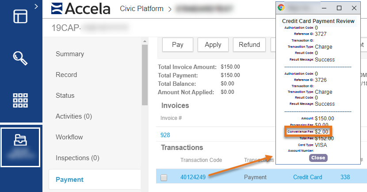Viewport: 367px width, 192px height.
Task: Tick the checkbox for transaction 40124249
Action: click(164, 177)
